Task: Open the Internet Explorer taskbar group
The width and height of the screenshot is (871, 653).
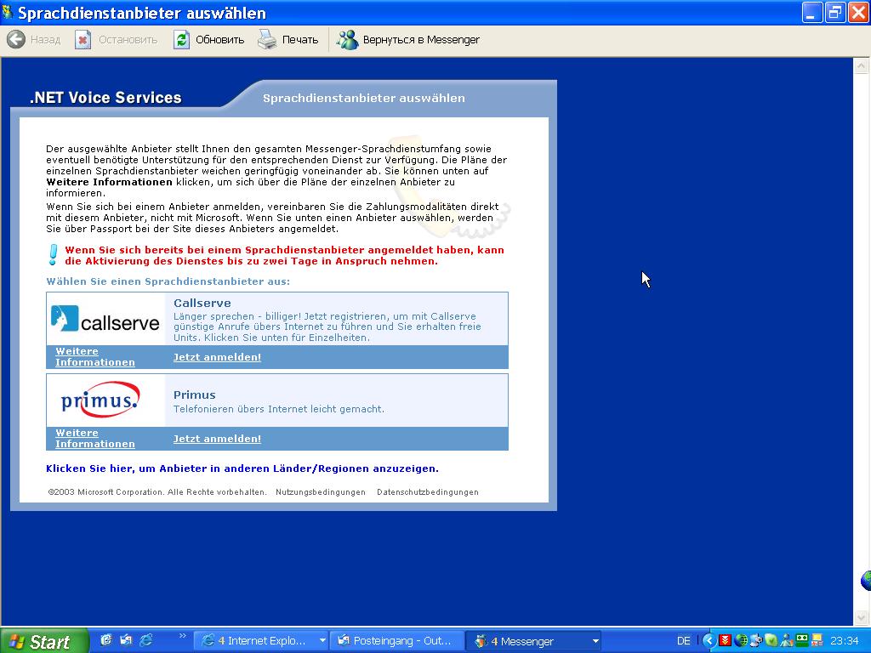Action: coord(261,641)
